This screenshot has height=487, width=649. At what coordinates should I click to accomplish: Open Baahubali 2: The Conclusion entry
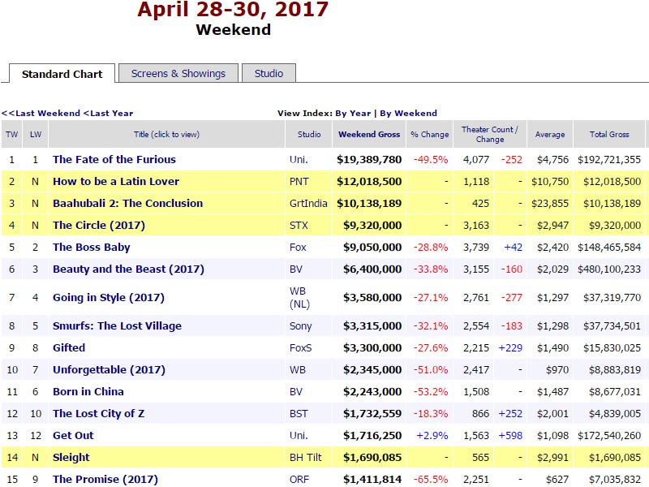click(x=127, y=204)
